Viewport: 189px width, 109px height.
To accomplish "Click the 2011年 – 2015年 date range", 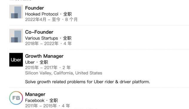I will coord(41,106).
